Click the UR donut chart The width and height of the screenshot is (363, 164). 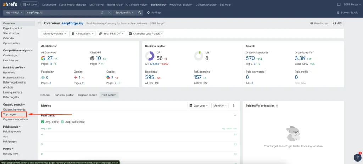coord(199,56)
